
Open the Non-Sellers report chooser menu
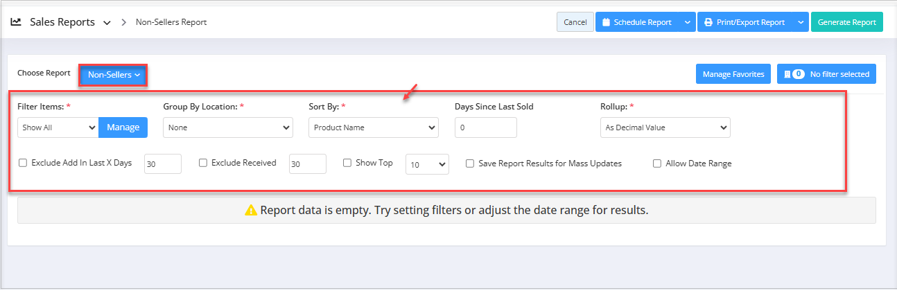tap(114, 74)
